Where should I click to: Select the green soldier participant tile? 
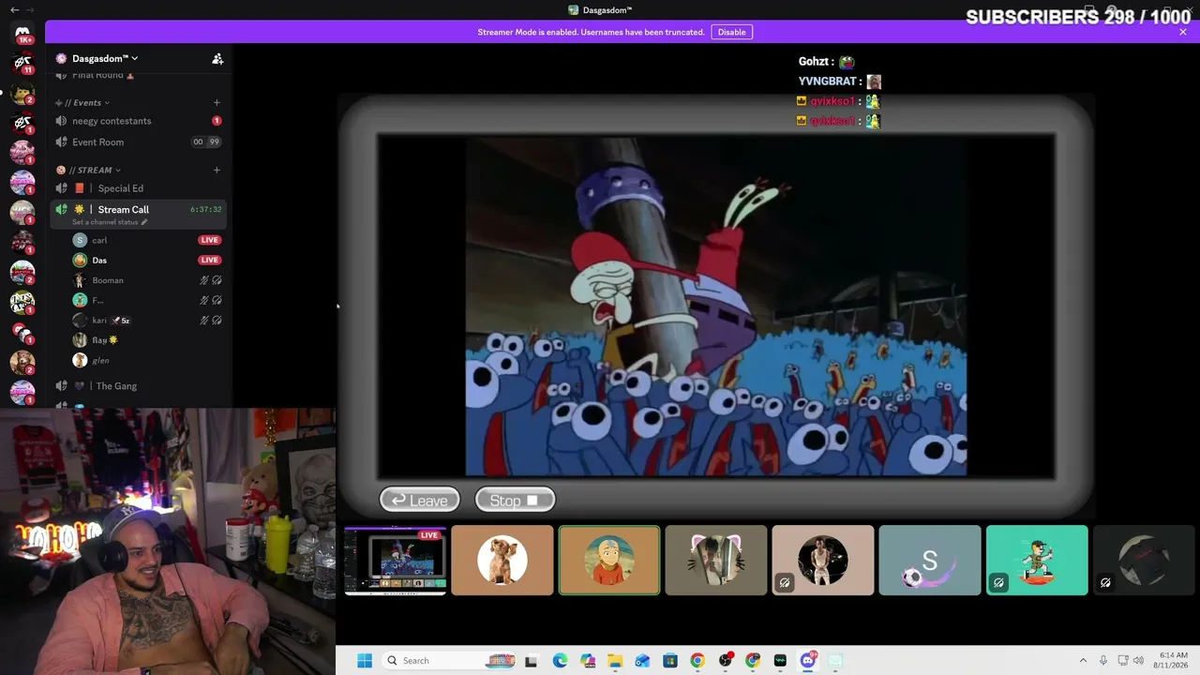1037,561
